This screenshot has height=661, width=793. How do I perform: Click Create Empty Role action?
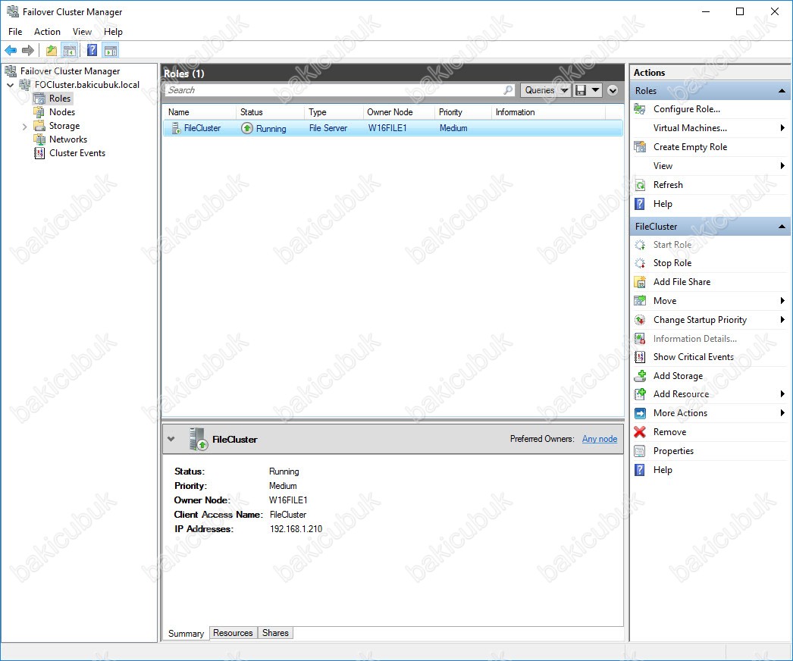(x=690, y=146)
